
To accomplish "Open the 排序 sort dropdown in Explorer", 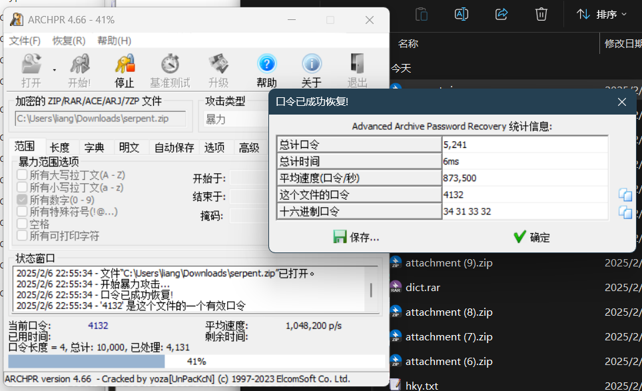I will click(601, 15).
